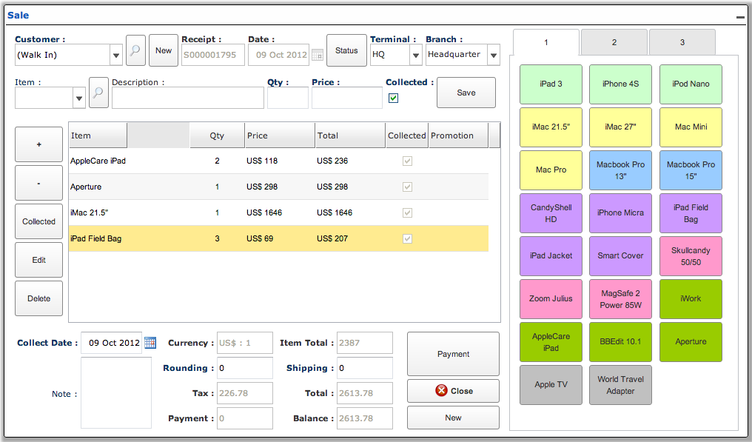The width and height of the screenshot is (752, 442).
Task: Add iPod Nano product
Action: [x=691, y=84]
